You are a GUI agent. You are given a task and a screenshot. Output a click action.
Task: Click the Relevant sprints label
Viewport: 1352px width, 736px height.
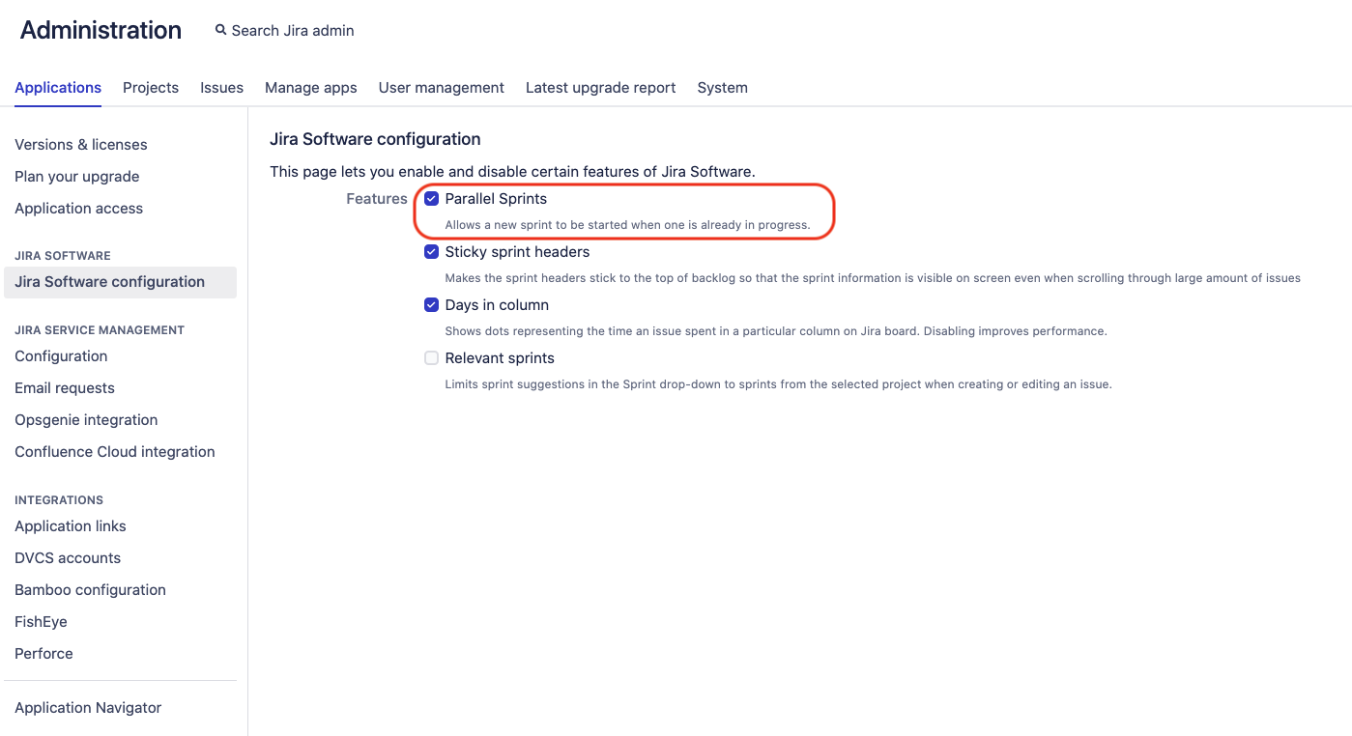[500, 358]
